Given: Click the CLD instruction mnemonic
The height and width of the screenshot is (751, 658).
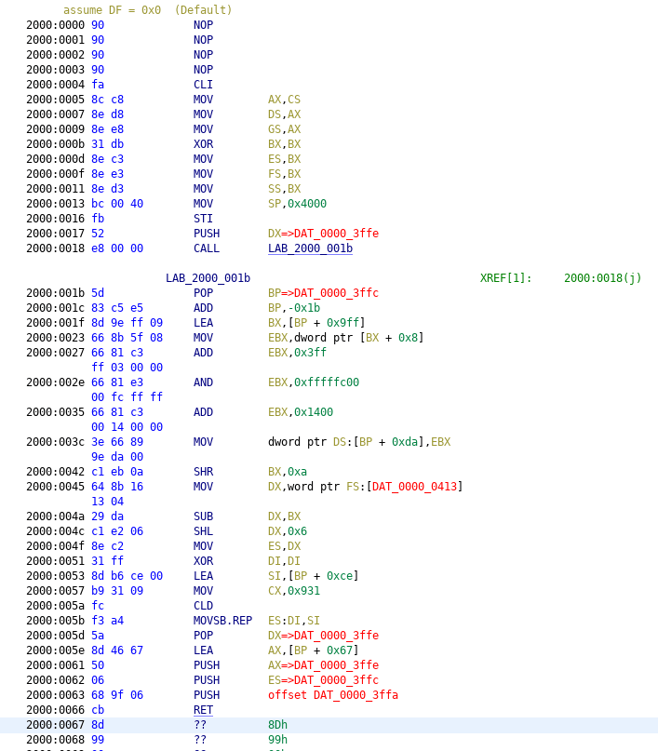Looking at the screenshot, I should tap(203, 606).
